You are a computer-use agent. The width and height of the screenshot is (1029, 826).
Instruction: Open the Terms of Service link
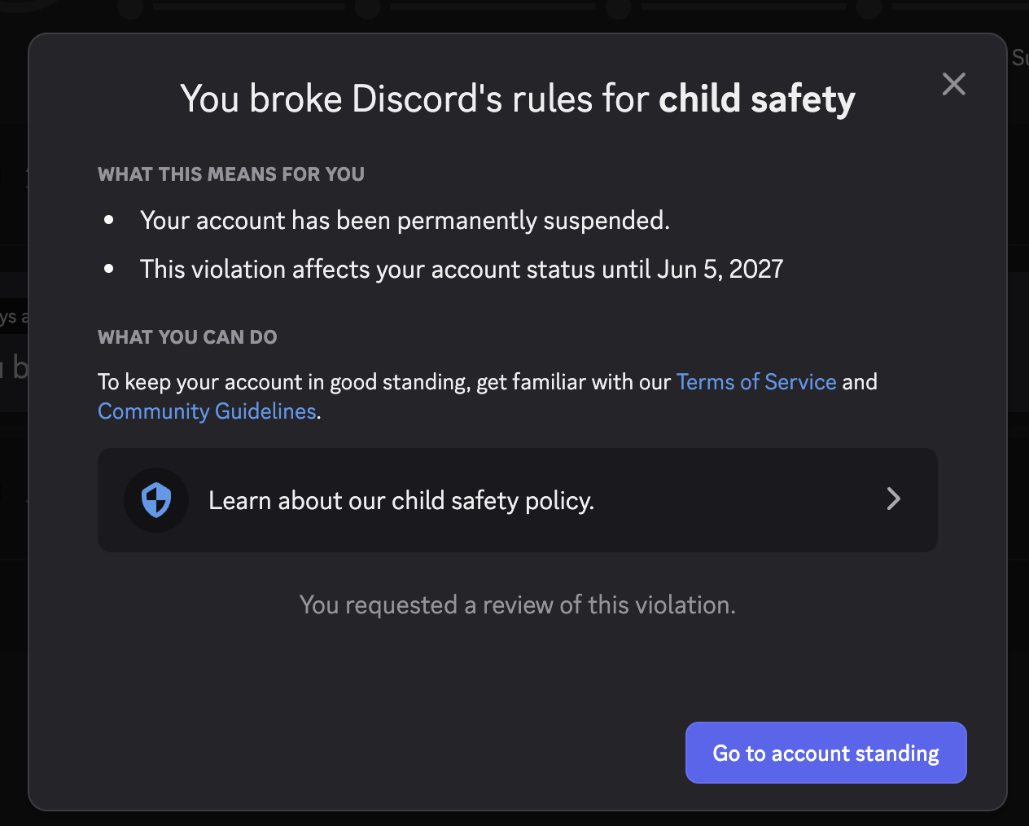(755, 382)
